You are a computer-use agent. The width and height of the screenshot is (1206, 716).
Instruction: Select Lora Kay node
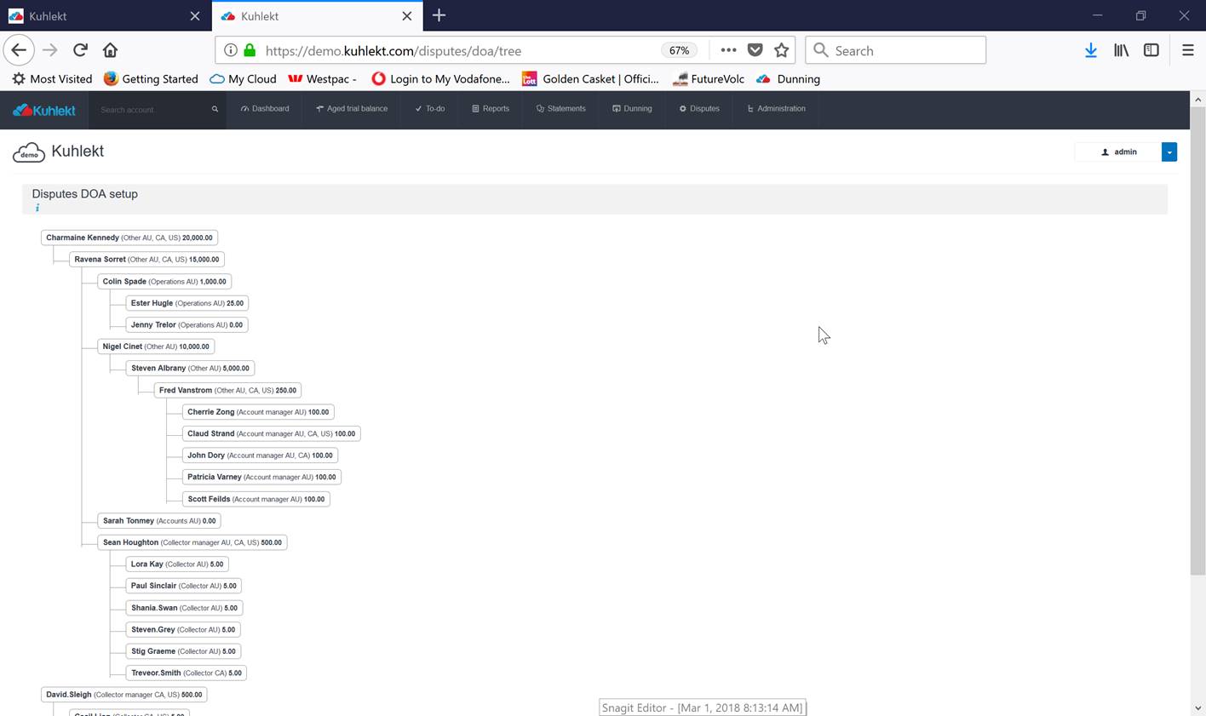pos(177,564)
